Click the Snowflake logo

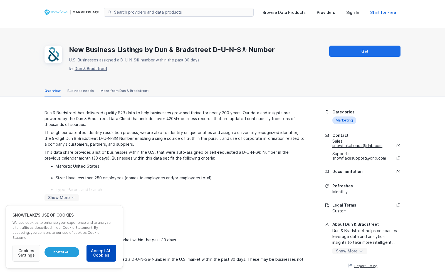(56, 12)
